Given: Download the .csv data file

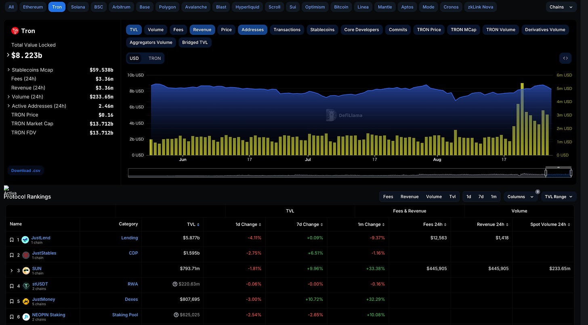Looking at the screenshot, I should pos(26,170).
